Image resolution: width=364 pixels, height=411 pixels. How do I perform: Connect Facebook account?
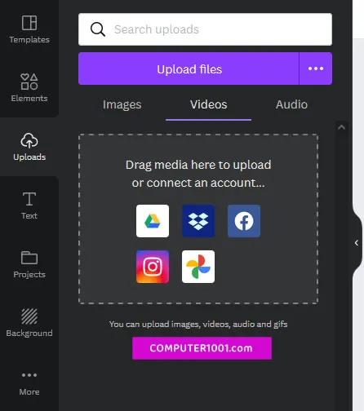[x=244, y=221]
